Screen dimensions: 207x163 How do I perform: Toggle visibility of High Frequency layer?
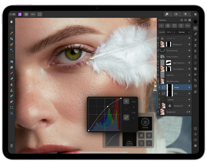coord(189,63)
